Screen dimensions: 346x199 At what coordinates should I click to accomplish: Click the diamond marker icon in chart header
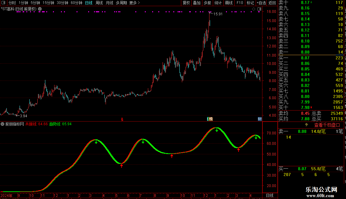[x=254, y=9]
